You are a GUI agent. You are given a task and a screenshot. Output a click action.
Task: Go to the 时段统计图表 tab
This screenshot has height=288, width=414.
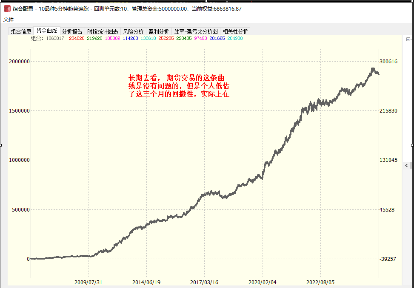tap(103, 31)
